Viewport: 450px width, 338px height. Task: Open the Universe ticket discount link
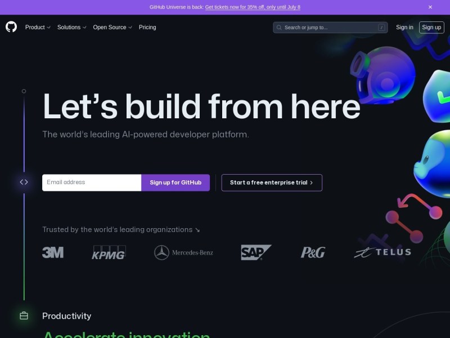(x=253, y=7)
